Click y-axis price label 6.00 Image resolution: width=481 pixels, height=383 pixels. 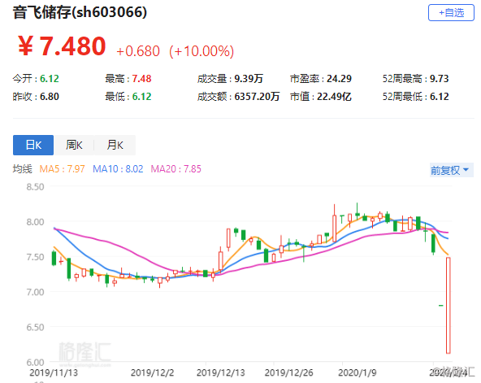[x=35, y=362]
